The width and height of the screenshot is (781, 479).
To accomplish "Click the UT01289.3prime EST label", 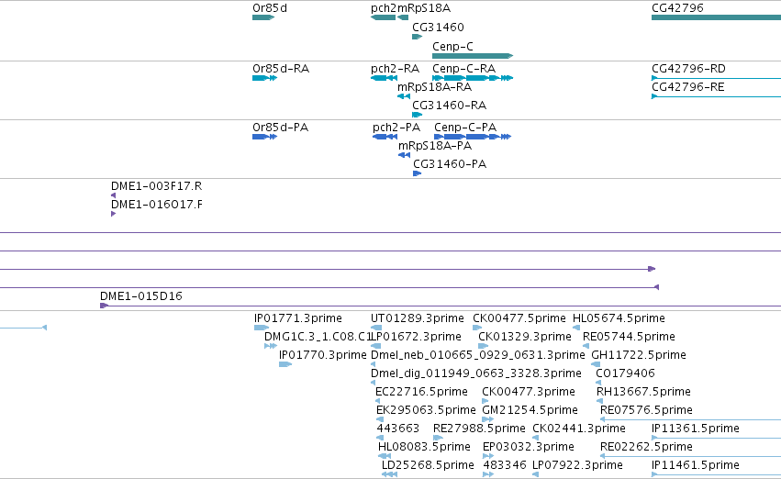I will tap(418, 318).
